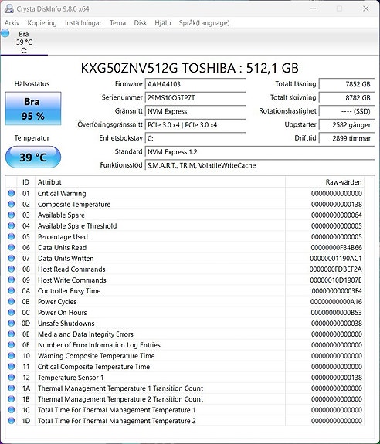
Task: Open the Språk(Language) menu
Action: (x=204, y=23)
